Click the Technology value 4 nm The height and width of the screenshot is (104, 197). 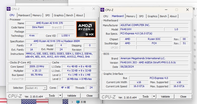(x=32, y=36)
